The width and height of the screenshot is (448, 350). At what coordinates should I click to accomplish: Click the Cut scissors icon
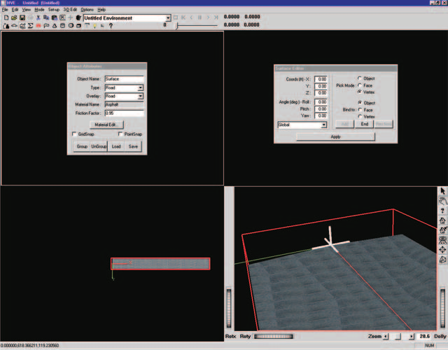click(x=38, y=17)
